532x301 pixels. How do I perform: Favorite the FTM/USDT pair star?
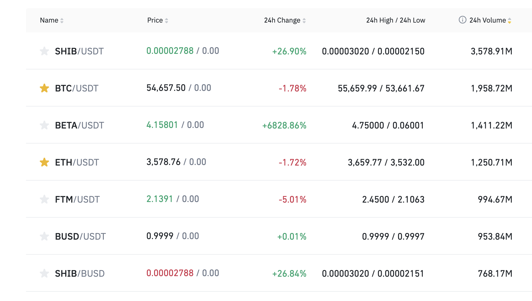[x=44, y=199]
